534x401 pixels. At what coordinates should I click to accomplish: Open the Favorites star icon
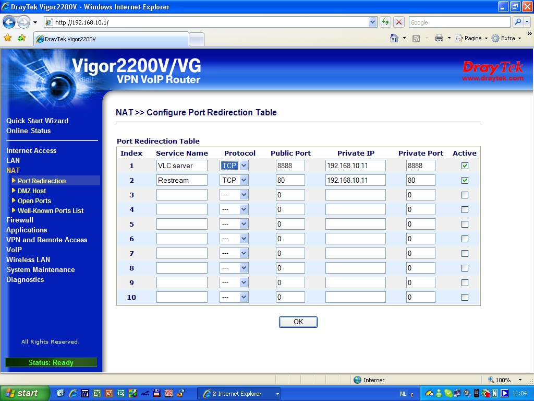pos(7,38)
